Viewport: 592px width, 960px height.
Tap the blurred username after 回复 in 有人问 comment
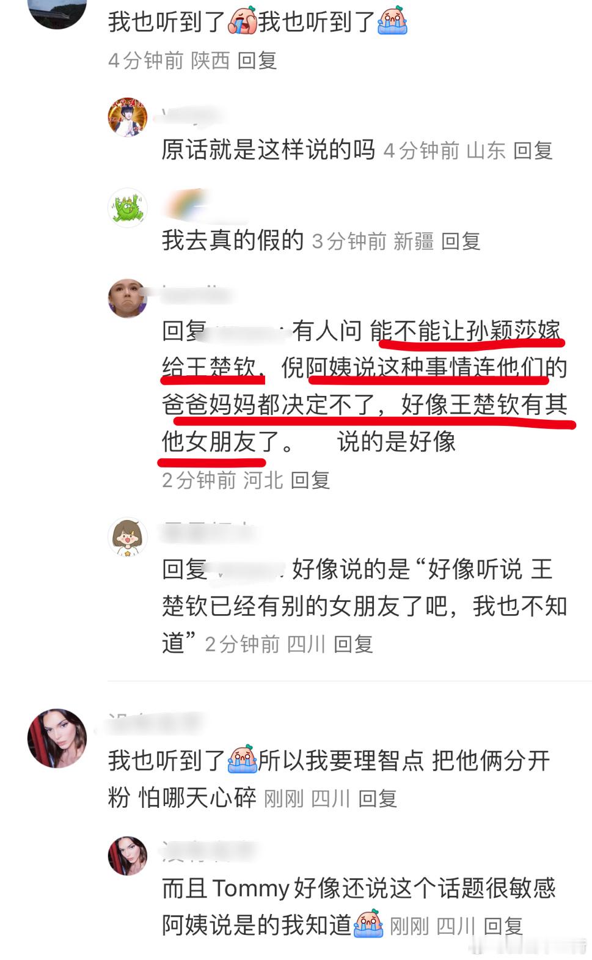coord(247,332)
